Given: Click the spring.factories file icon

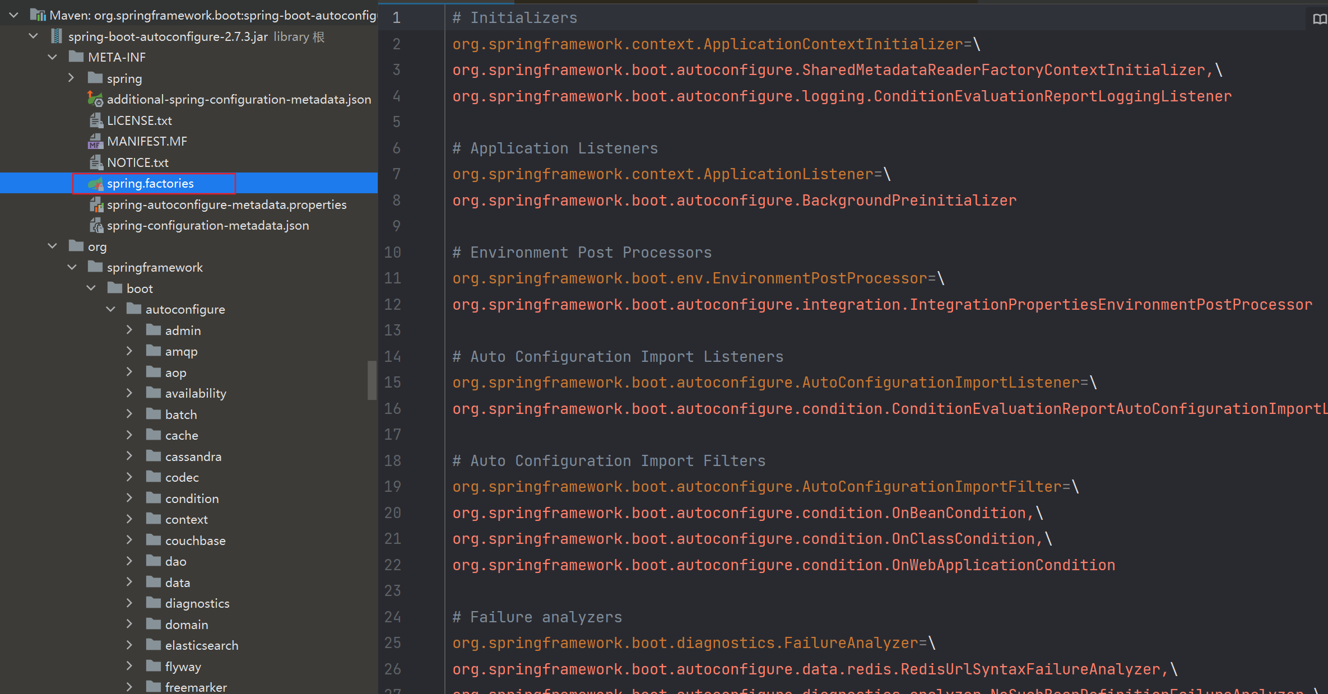Looking at the screenshot, I should pyautogui.click(x=96, y=184).
